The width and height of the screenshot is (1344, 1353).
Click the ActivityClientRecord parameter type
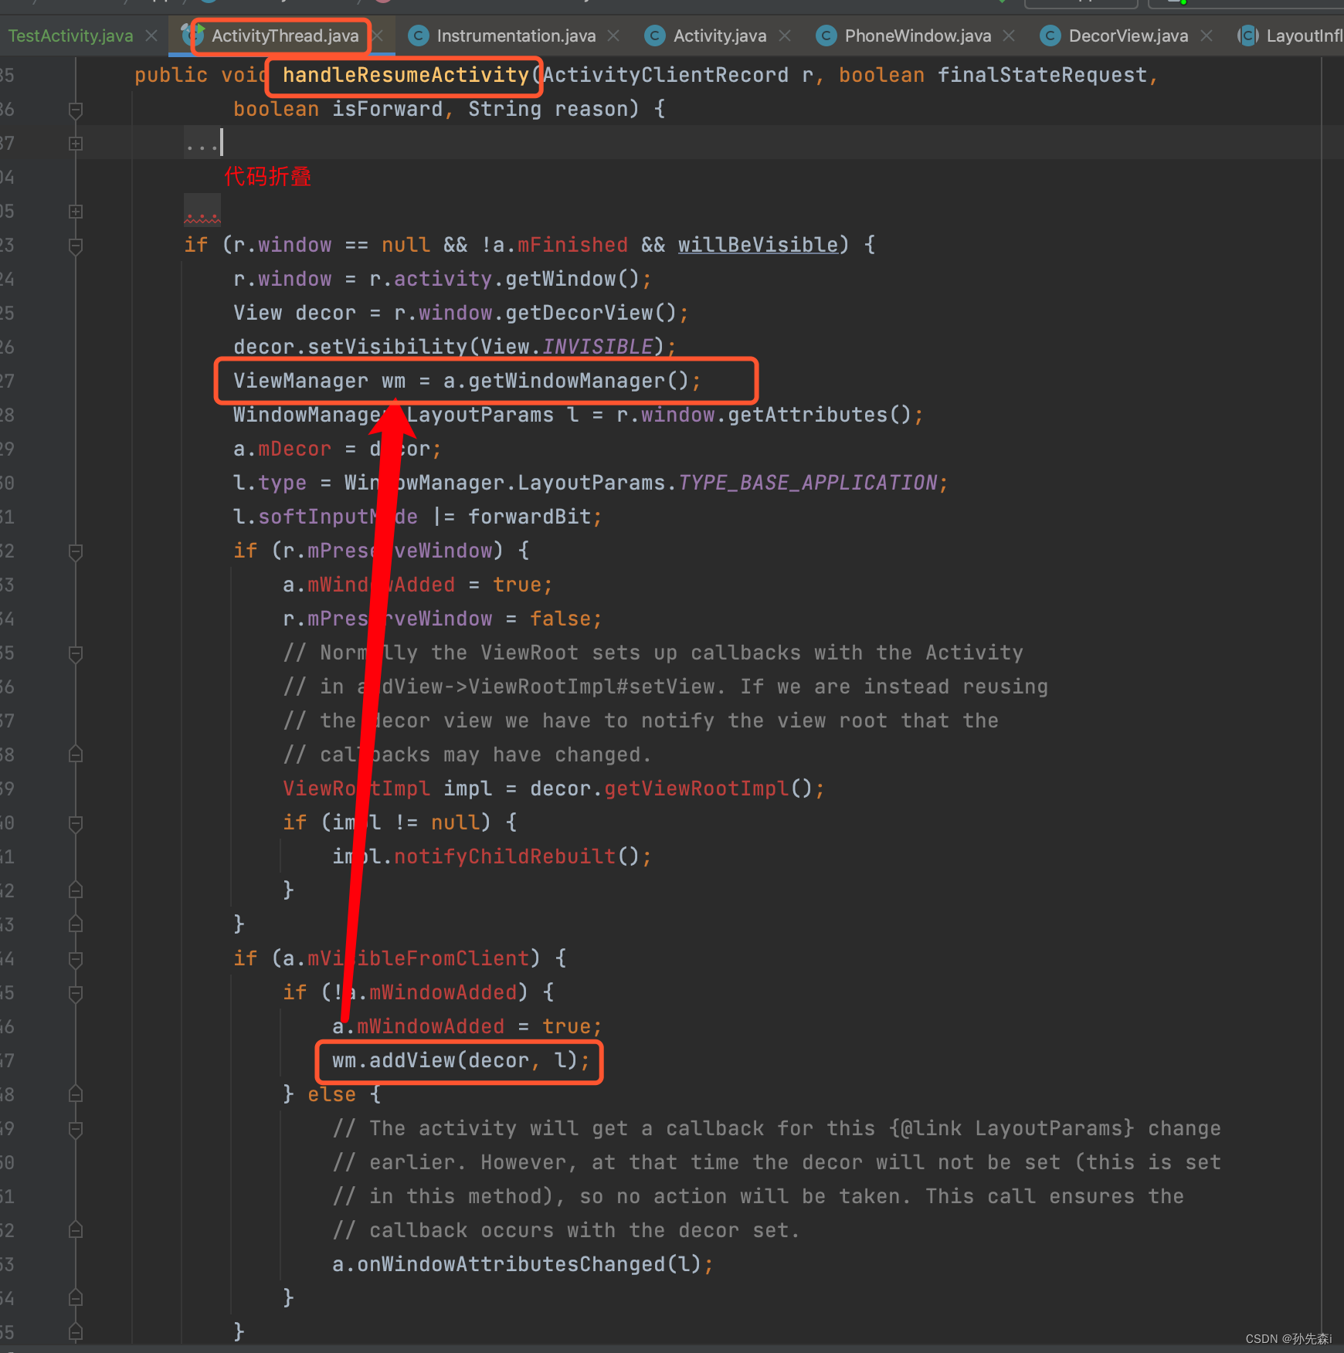pos(665,76)
